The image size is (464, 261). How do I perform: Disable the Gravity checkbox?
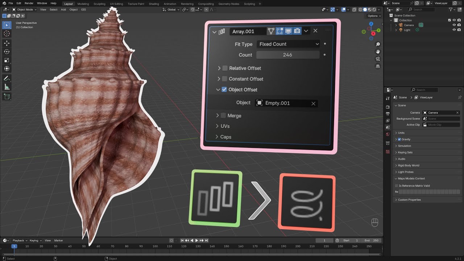(399, 139)
